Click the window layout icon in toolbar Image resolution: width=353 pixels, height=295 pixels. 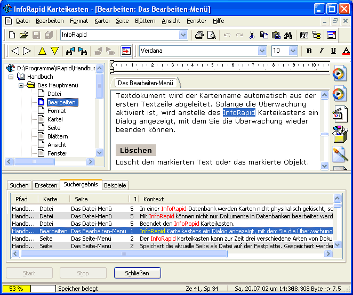pyautogui.click(x=332, y=35)
